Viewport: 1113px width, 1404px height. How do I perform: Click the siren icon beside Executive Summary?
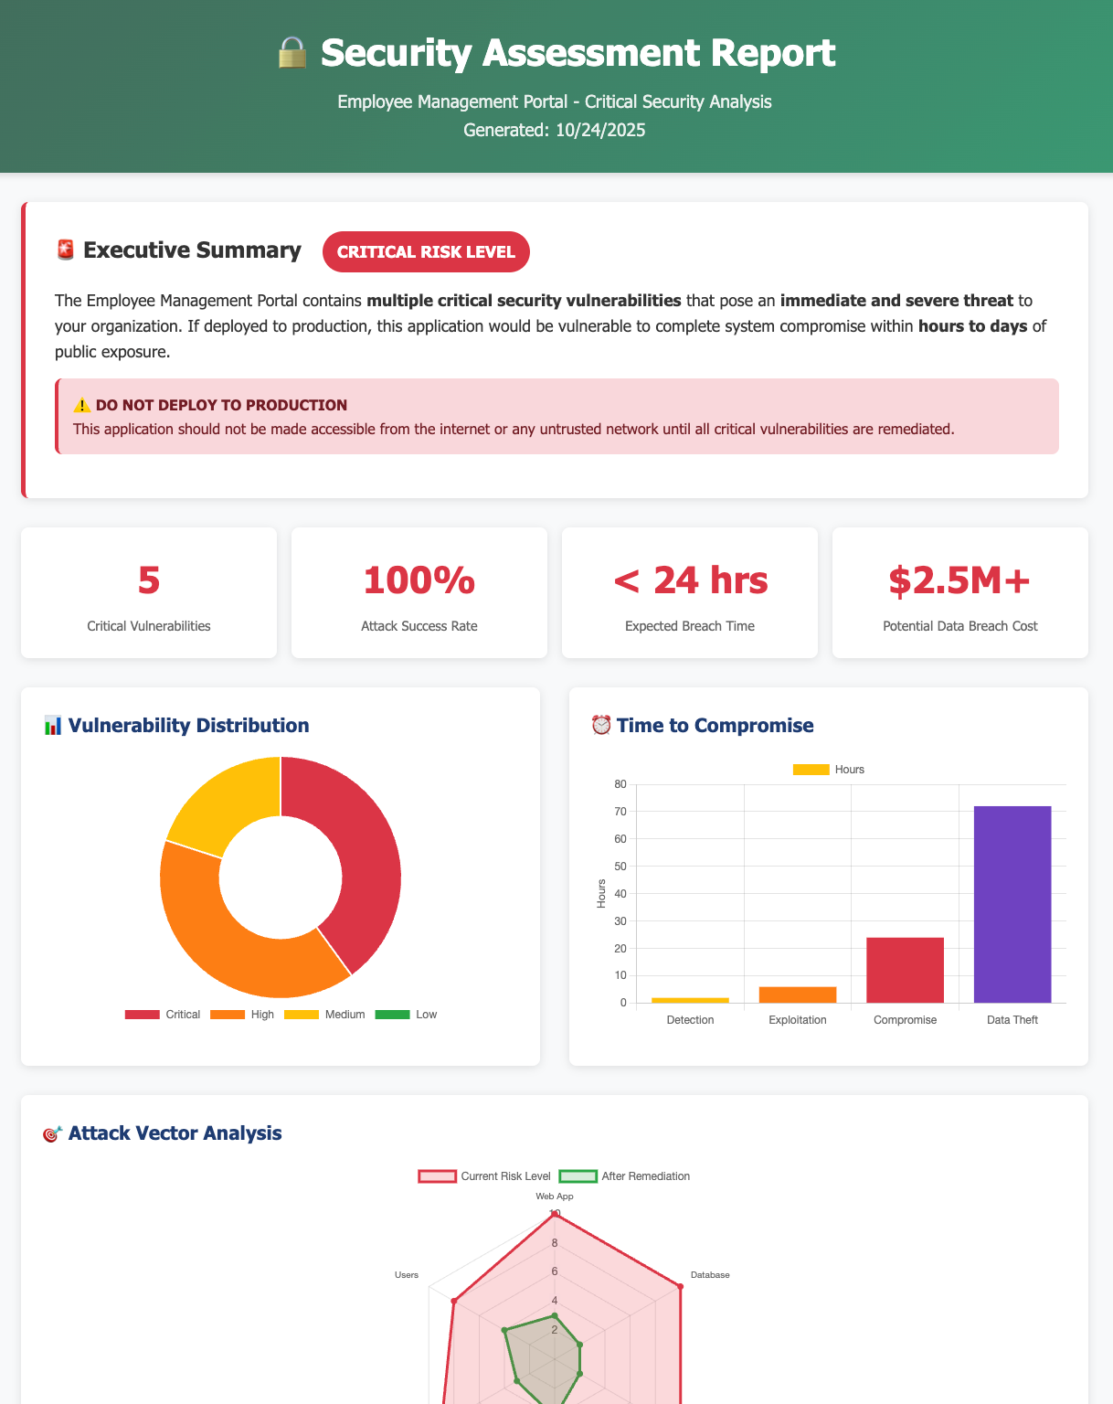[65, 251]
